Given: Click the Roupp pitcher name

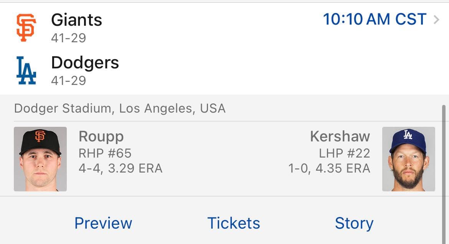Looking at the screenshot, I should (x=101, y=136).
